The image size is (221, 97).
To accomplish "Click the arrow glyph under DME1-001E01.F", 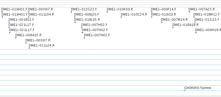I will [x=9, y=22].
